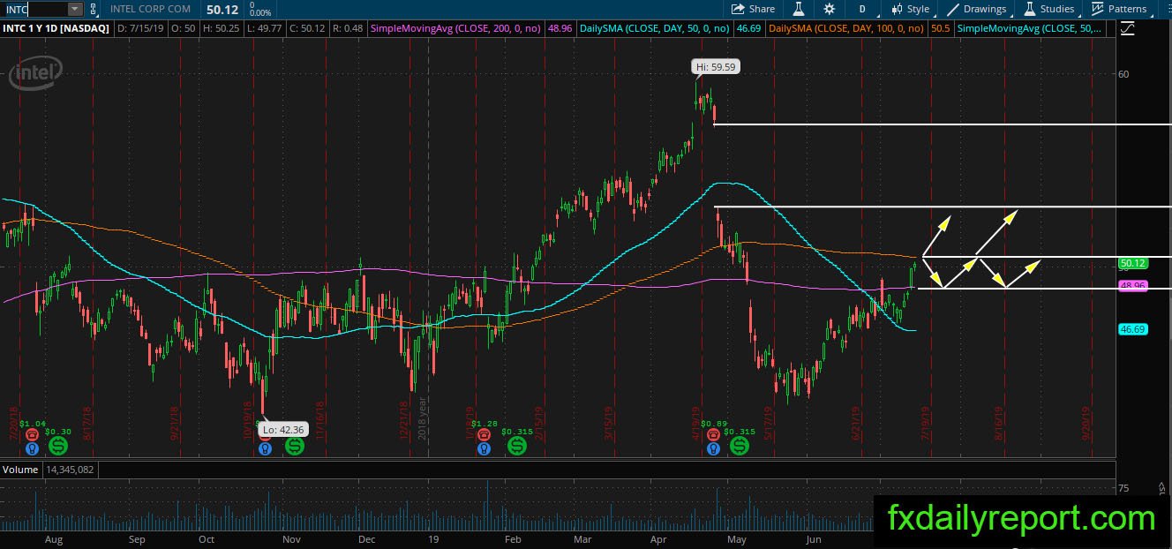The height and width of the screenshot is (549, 1172).
Task: Click the $1.04 earnings value text
Action: pos(32,423)
